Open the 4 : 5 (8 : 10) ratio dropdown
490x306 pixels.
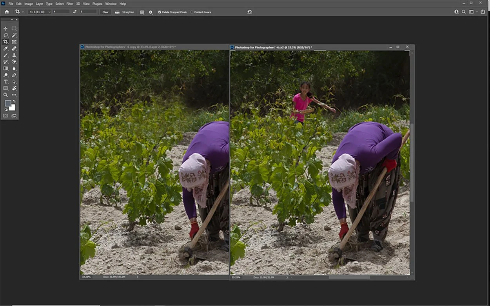(x=40, y=12)
